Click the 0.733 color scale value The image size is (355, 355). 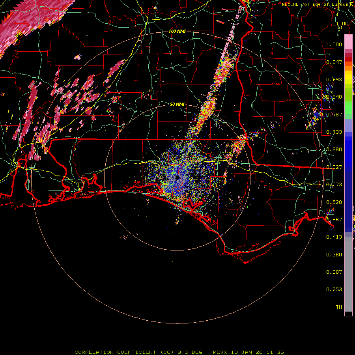(334, 132)
